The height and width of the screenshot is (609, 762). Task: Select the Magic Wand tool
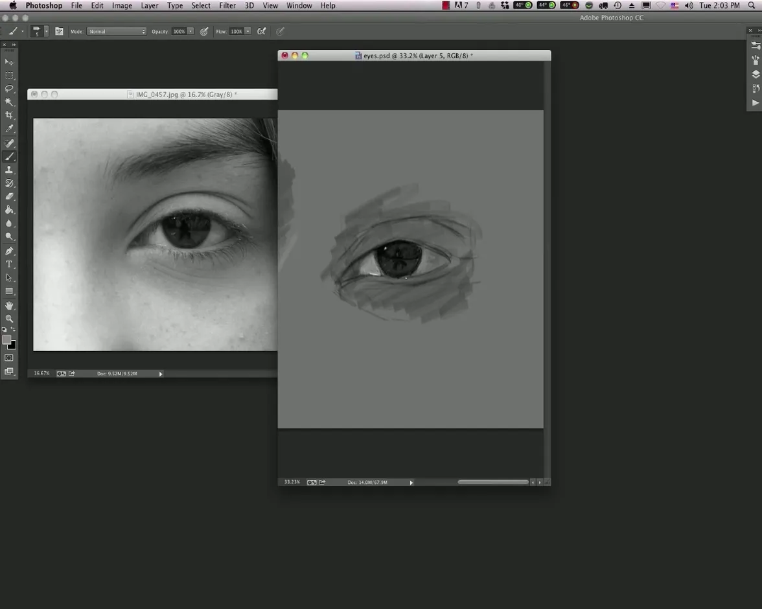9,102
